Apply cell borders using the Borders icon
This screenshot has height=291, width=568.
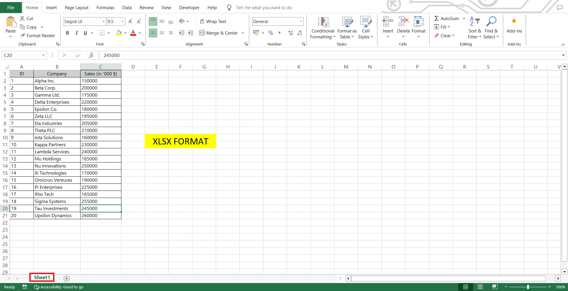point(102,33)
